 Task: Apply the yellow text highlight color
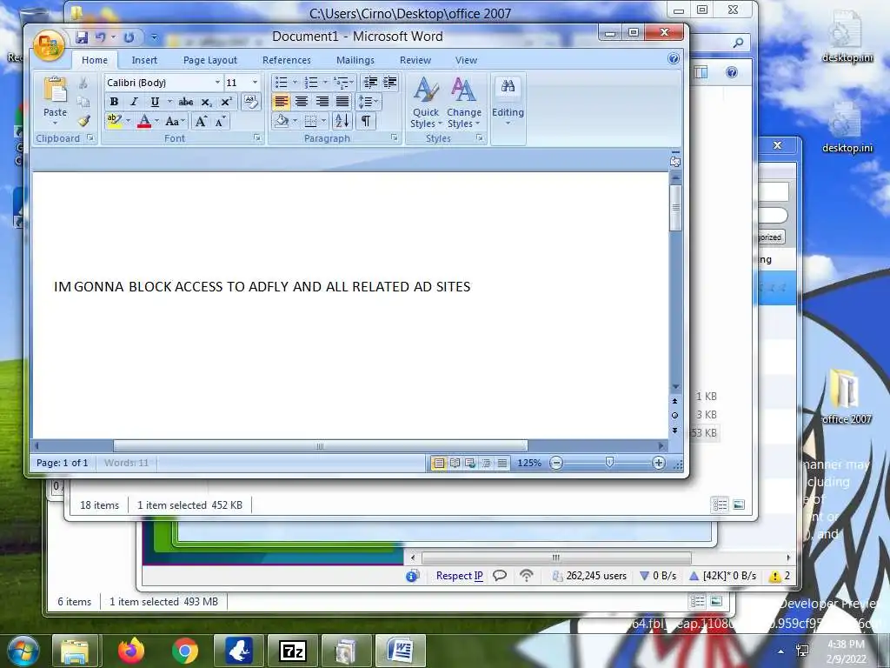[114, 121]
